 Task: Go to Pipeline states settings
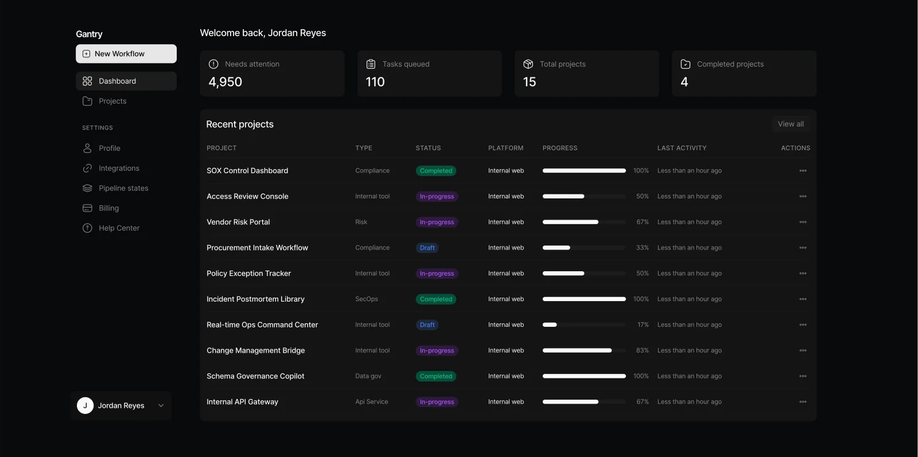point(123,189)
